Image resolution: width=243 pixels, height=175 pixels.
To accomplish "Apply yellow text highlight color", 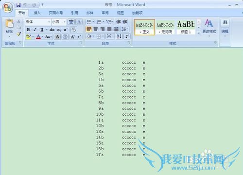I will click(28, 36).
